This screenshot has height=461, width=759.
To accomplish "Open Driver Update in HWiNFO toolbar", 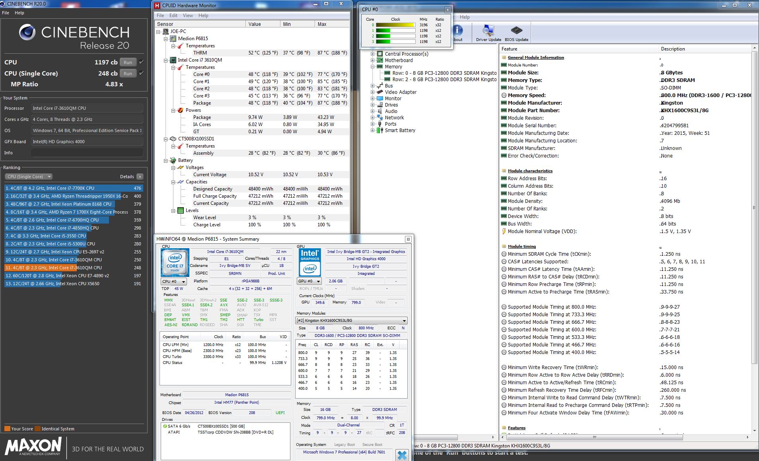I will pyautogui.click(x=488, y=33).
